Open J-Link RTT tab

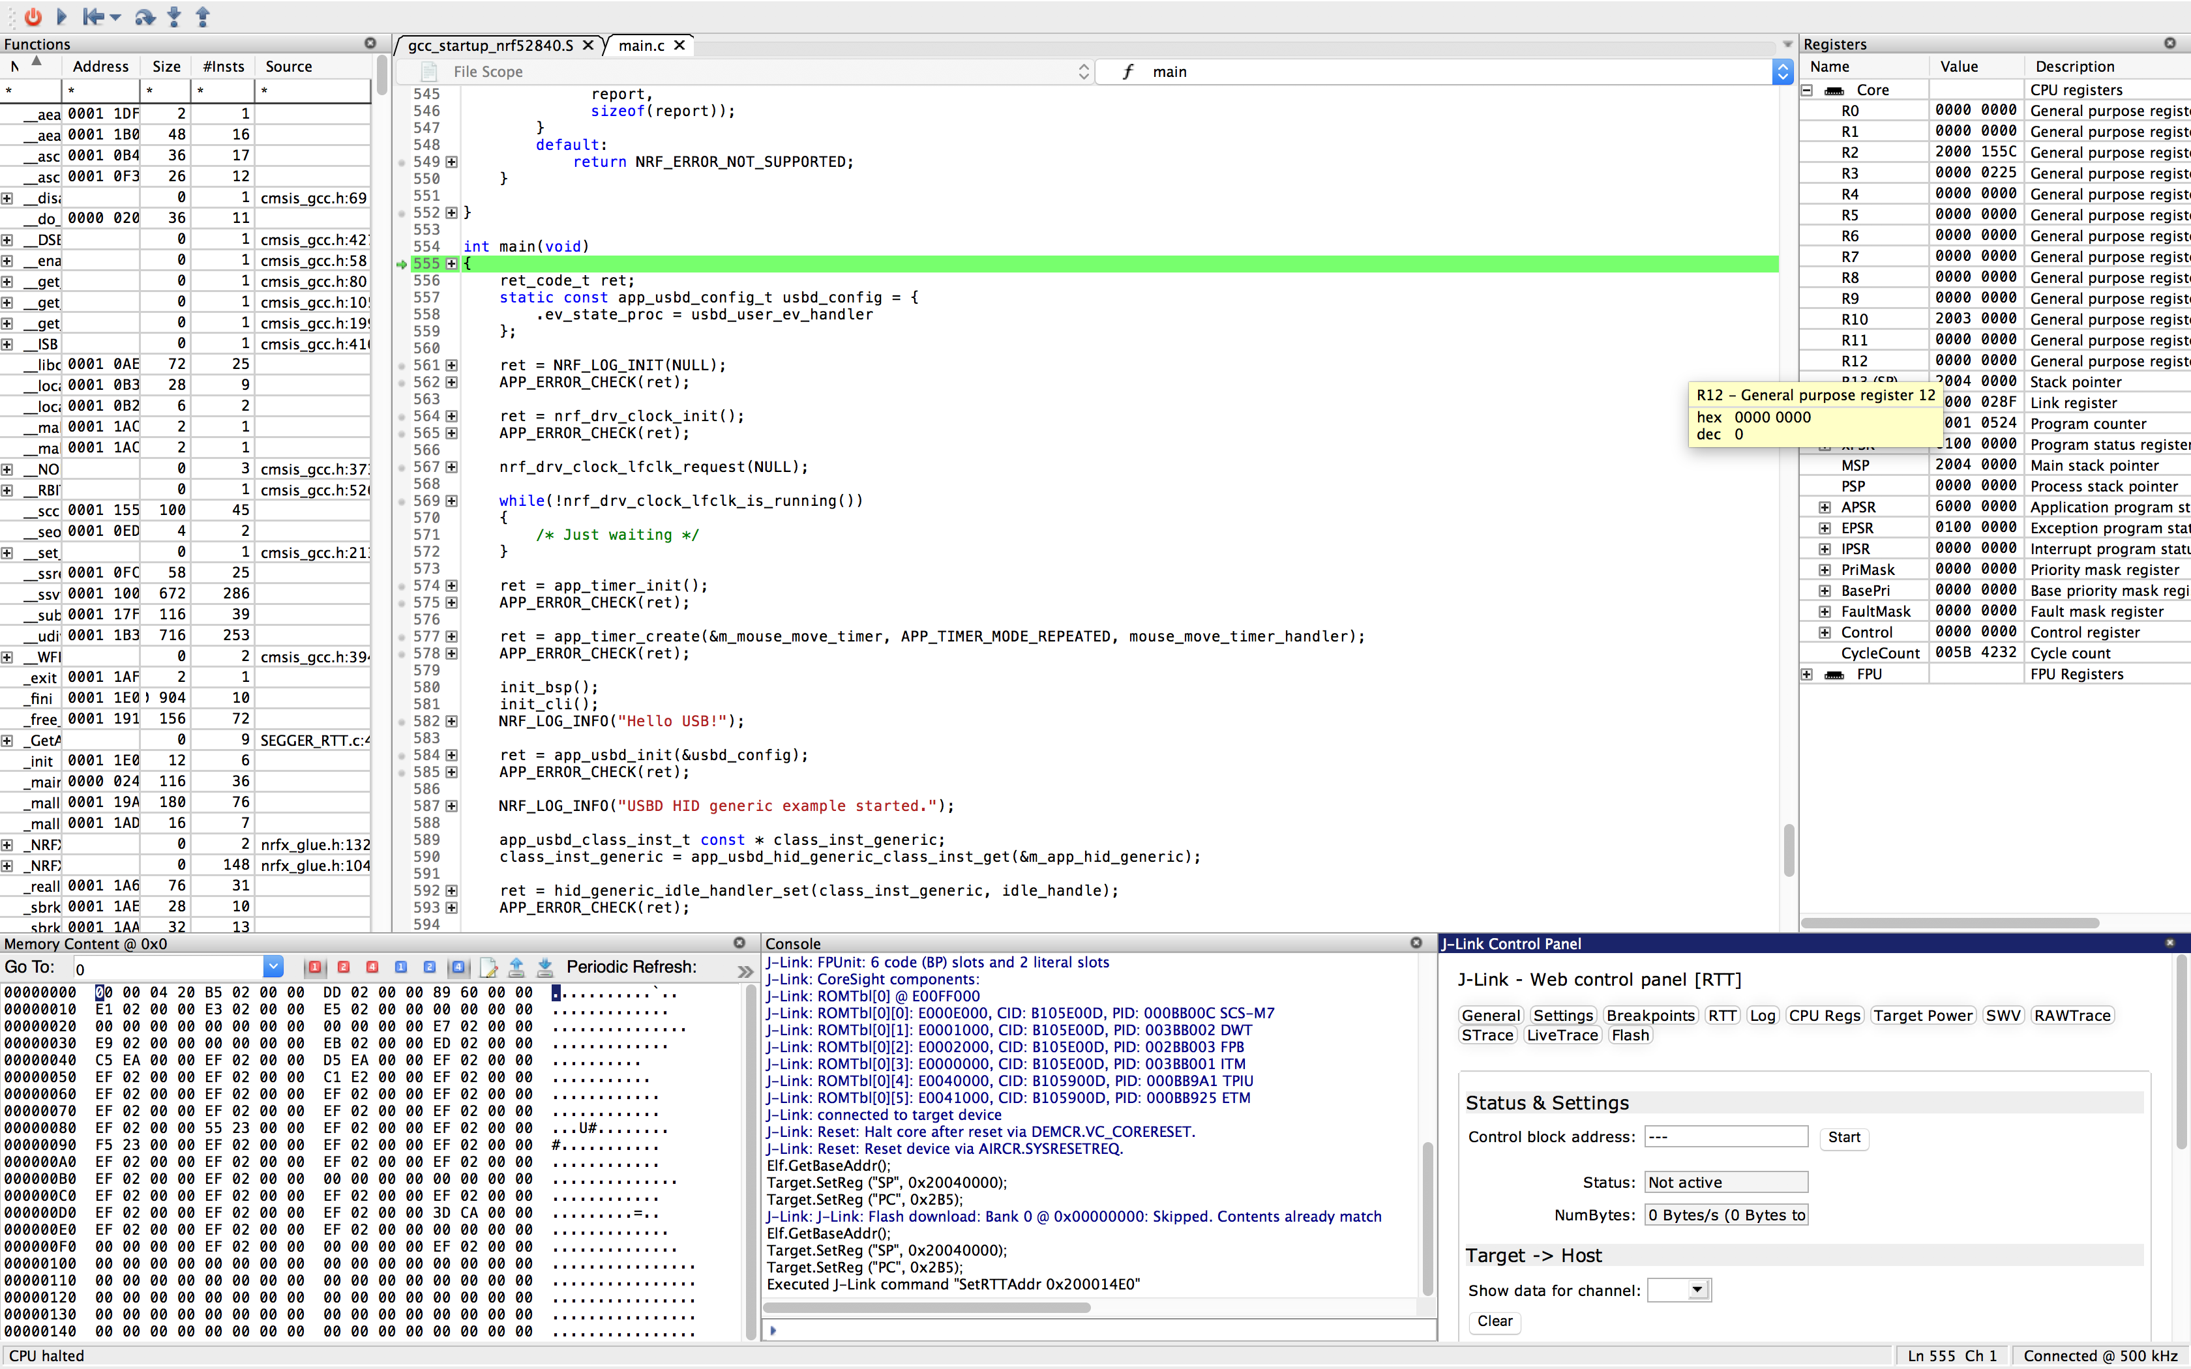tap(1722, 1016)
